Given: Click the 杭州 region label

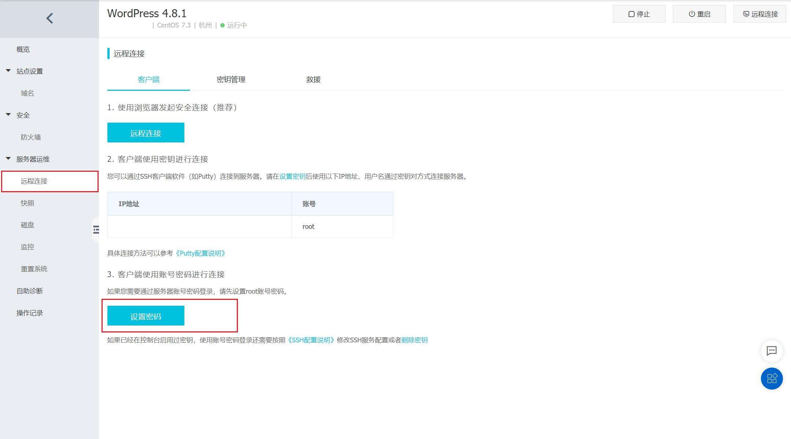Looking at the screenshot, I should pyautogui.click(x=205, y=25).
